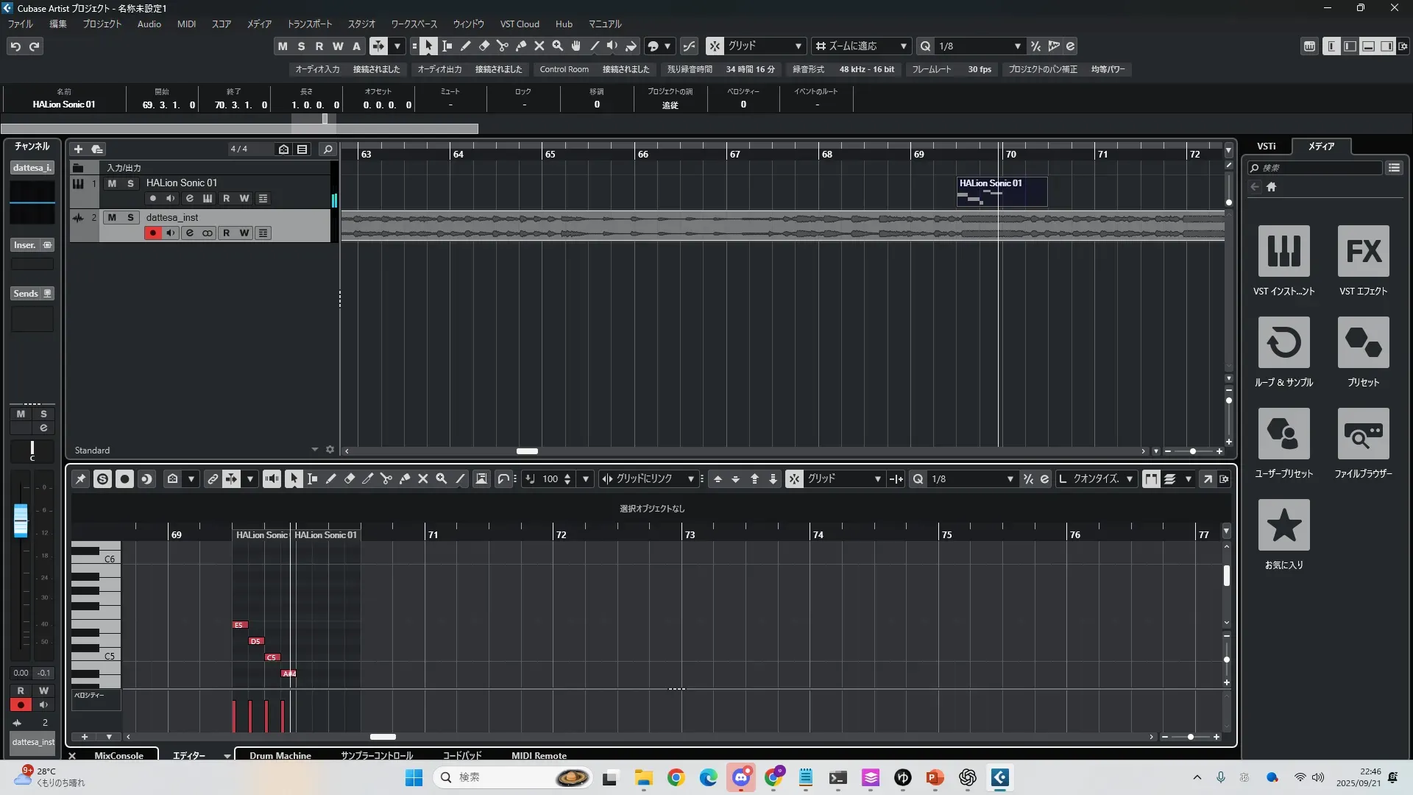Open VST Instruments in media rack
The width and height of the screenshot is (1413, 795).
point(1283,251)
